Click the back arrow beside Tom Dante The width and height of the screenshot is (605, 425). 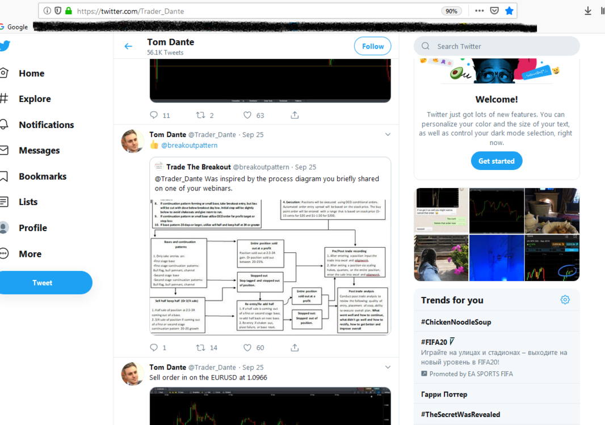click(128, 46)
